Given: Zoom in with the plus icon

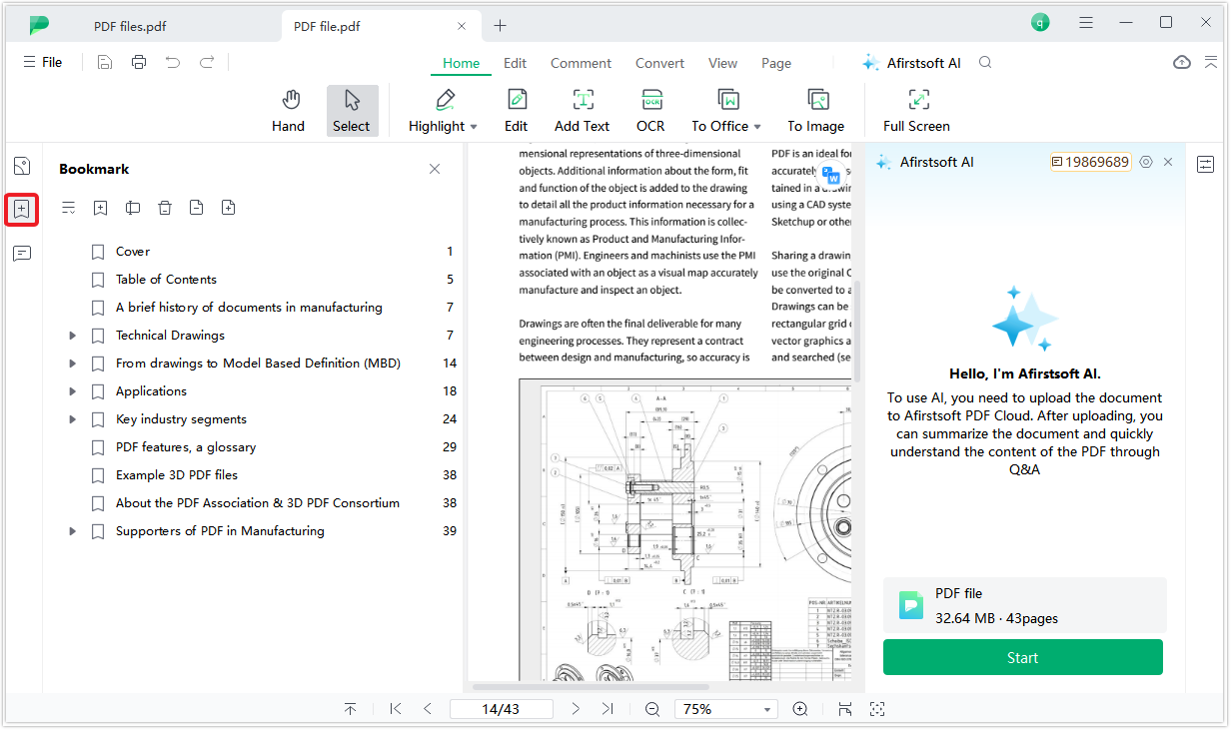Looking at the screenshot, I should coord(800,709).
